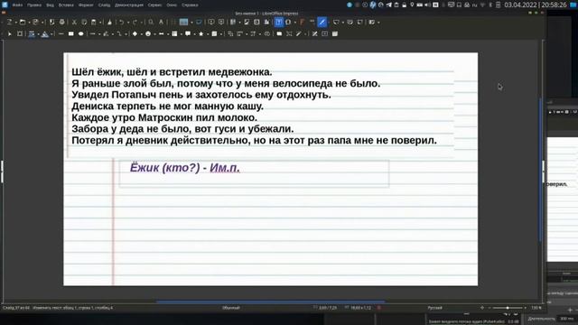
Task: Expand the Paste dropdown arrow
Action: pyautogui.click(x=100, y=23)
